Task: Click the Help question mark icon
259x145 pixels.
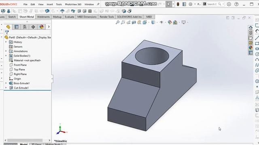Action: pyautogui.click(x=236, y=4)
